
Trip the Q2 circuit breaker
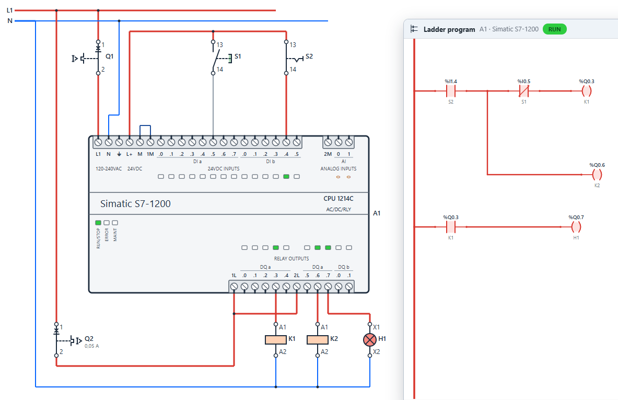pyautogui.click(x=68, y=340)
